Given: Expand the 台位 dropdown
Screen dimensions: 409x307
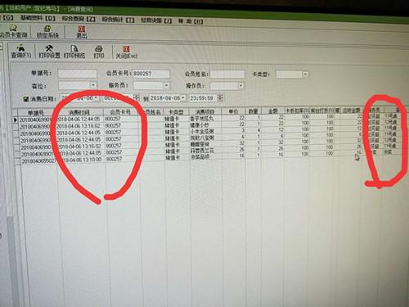Looking at the screenshot, I should (x=93, y=85).
